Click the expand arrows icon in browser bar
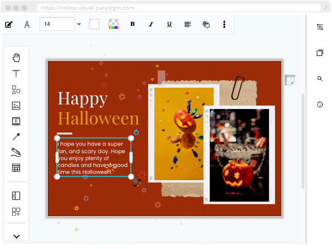Viewport: 332px width, 249px height. pyautogui.click(x=326, y=8)
